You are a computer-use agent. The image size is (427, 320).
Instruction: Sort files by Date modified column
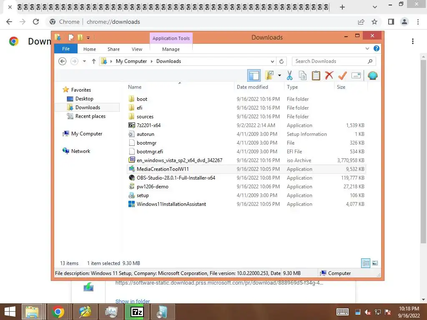(259, 87)
